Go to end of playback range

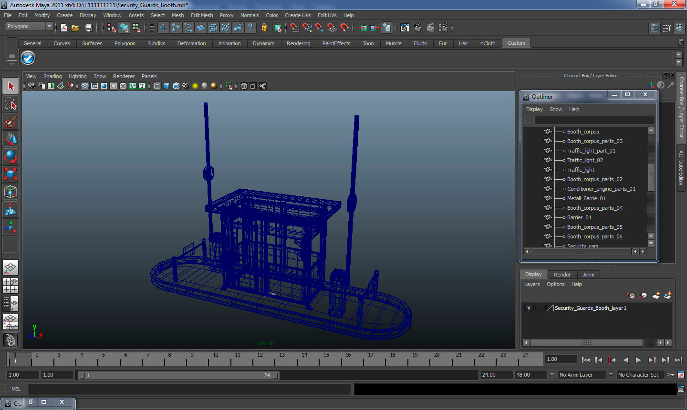point(678,360)
